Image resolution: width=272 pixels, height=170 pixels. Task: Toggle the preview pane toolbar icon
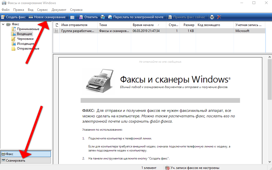[72, 17]
